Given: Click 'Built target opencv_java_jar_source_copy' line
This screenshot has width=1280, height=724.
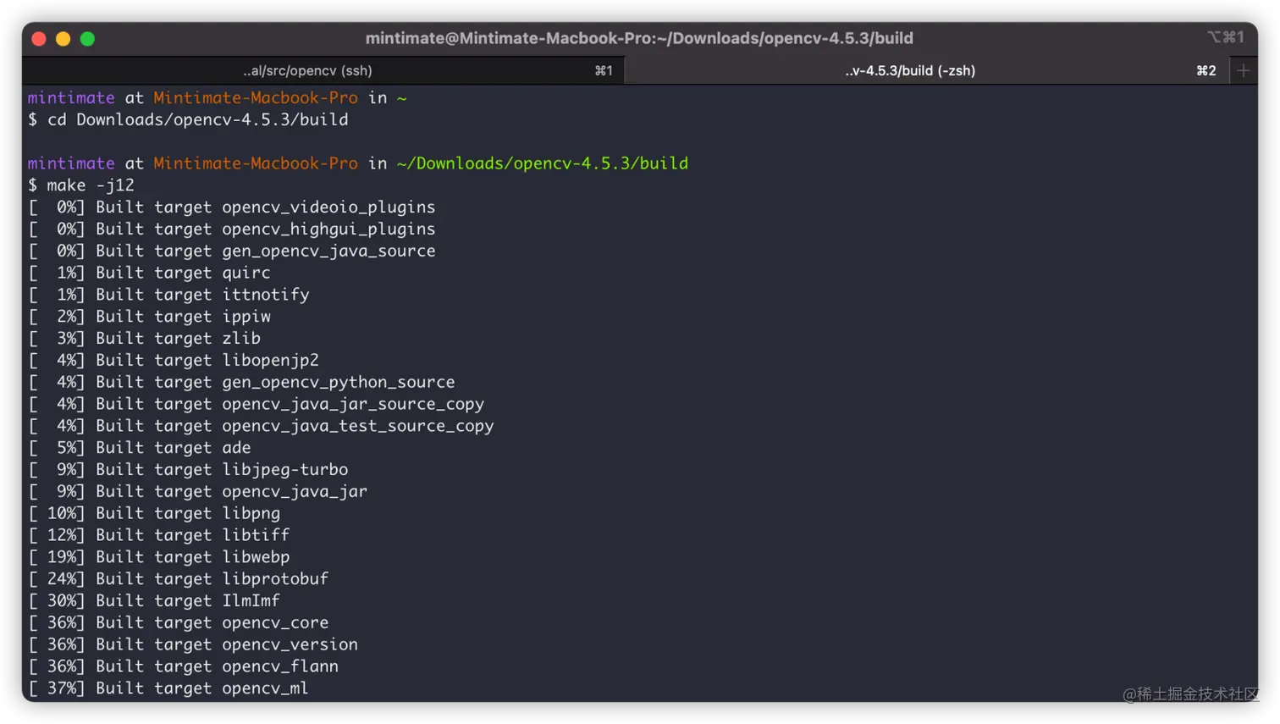Looking at the screenshot, I should pos(256,404).
